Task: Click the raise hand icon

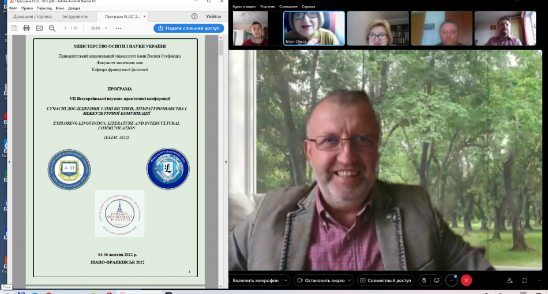Action: (x=424, y=280)
